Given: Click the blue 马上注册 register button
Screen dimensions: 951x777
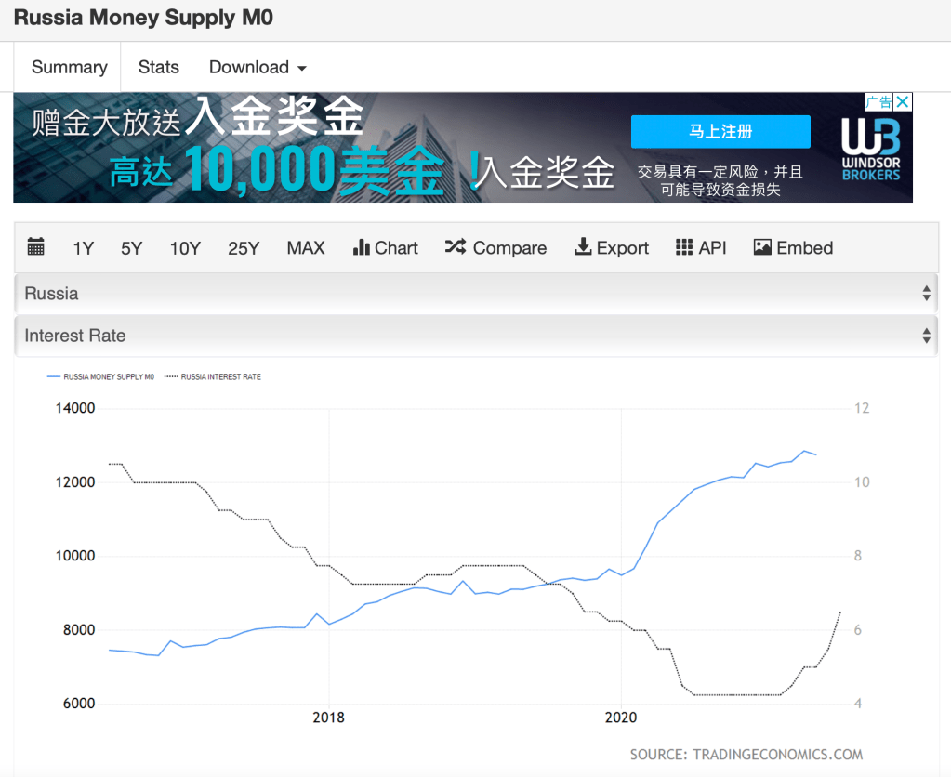Looking at the screenshot, I should (x=720, y=132).
